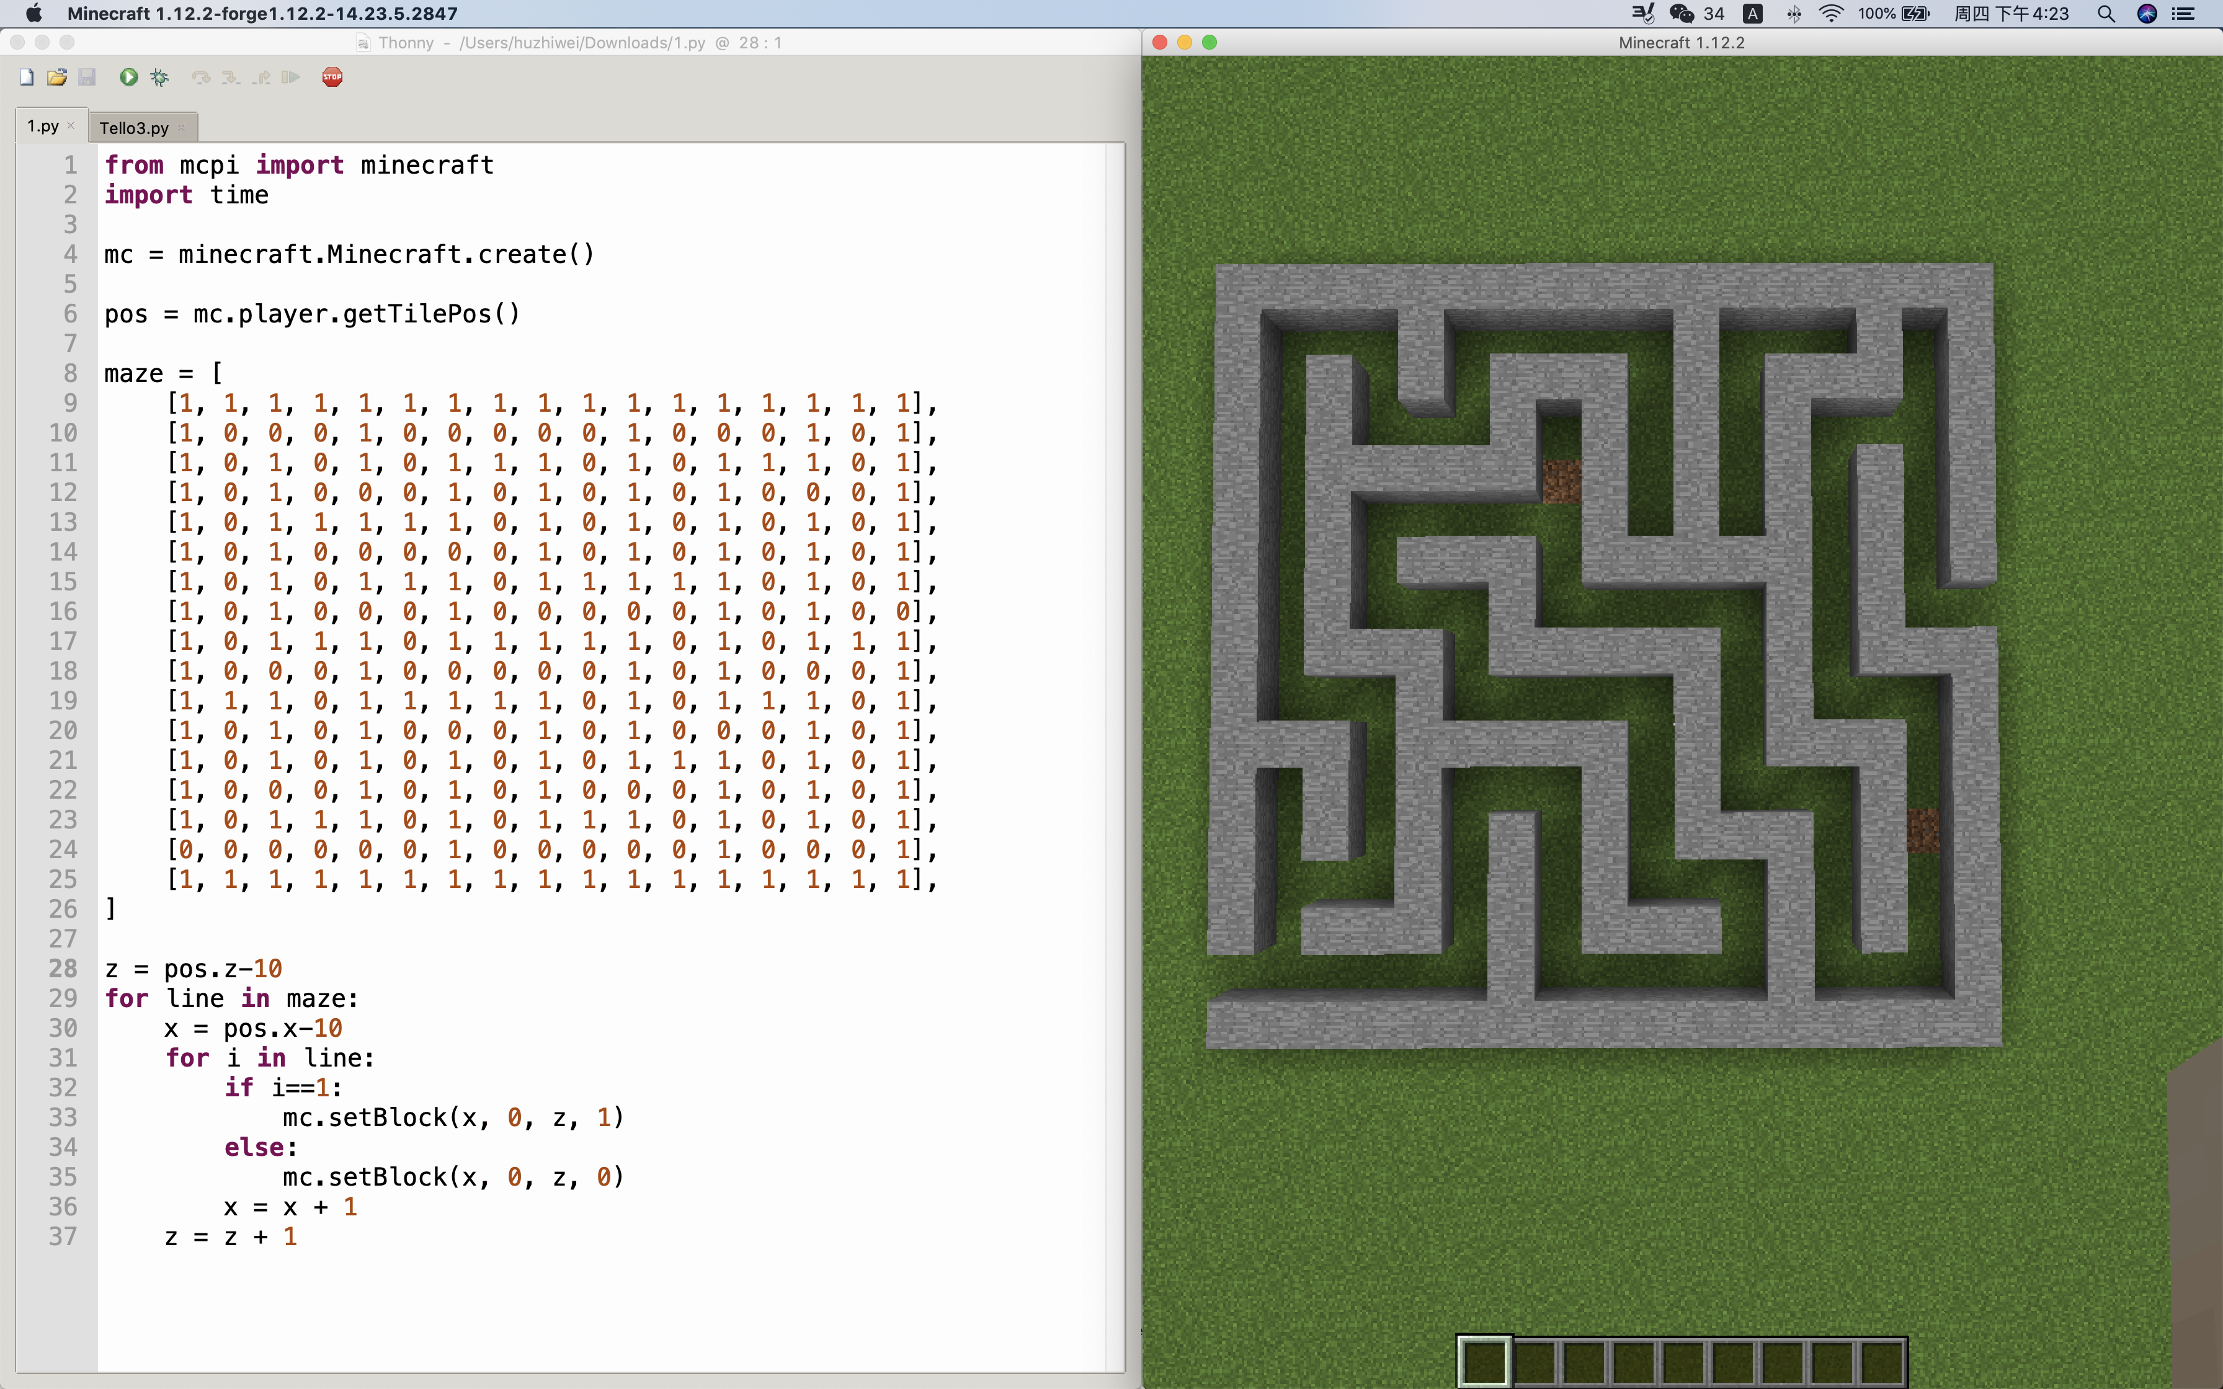Place cursor on 'pos = mc.player.getTilePos()' line
2223x1389 pixels.
pyautogui.click(x=313, y=314)
